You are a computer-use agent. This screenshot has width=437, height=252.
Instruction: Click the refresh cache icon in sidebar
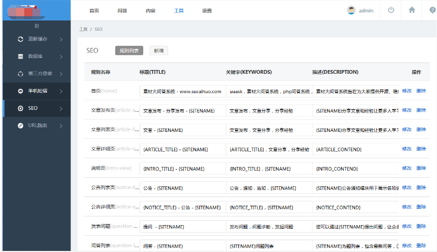click(20, 39)
